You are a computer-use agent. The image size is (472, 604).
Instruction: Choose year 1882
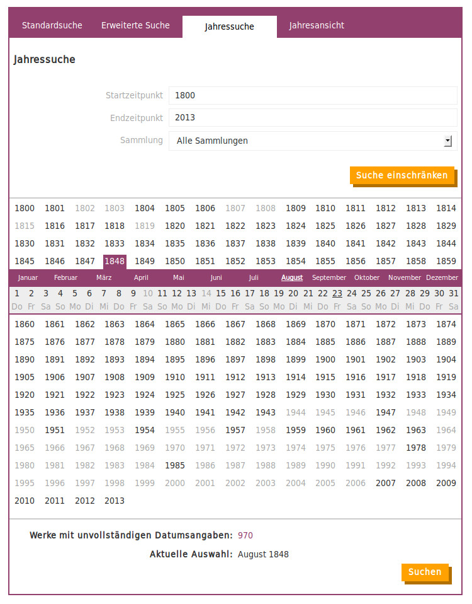pos(235,342)
